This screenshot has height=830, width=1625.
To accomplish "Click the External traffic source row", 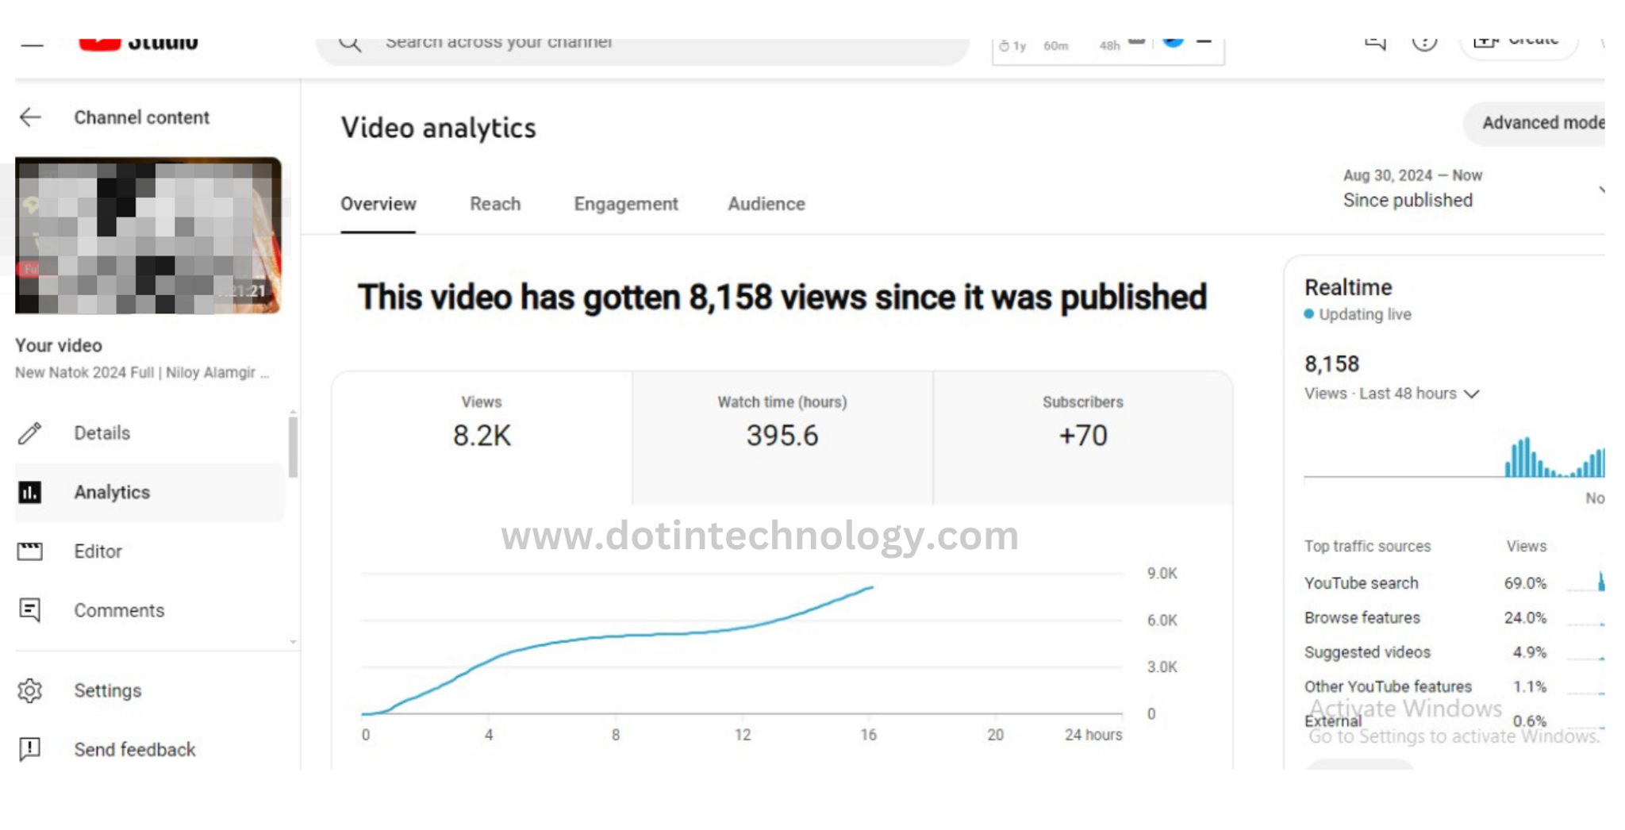I will [x=1454, y=721].
